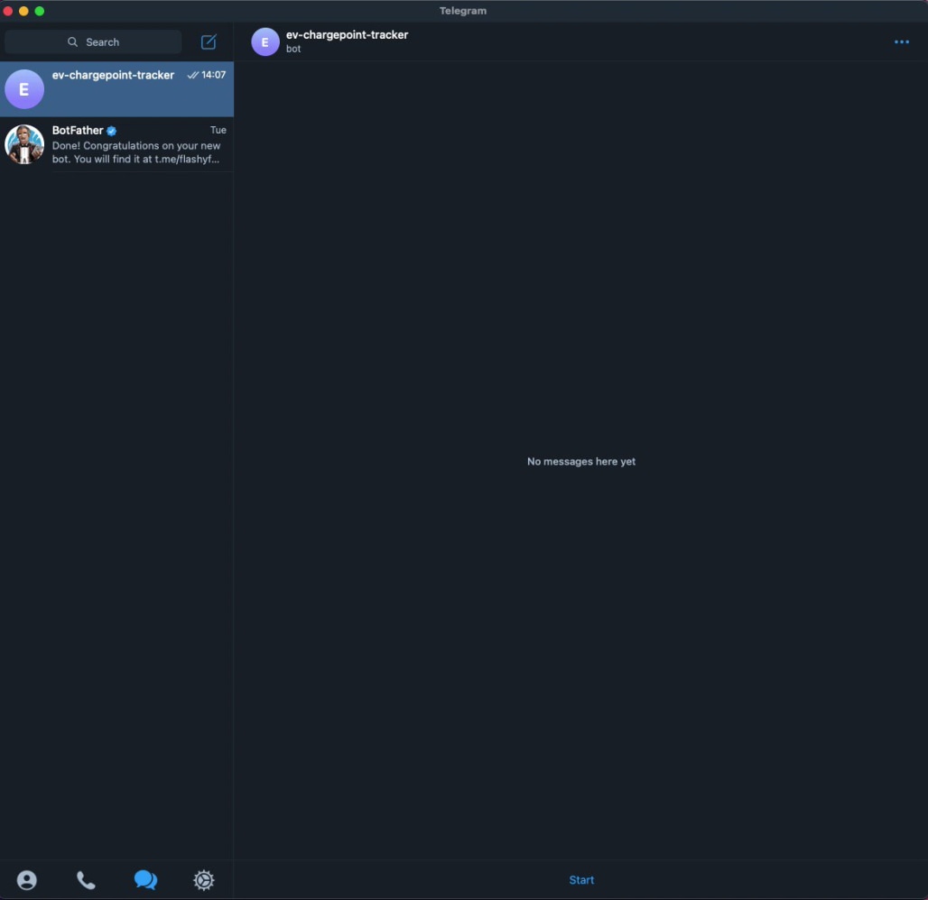Compose a new message with pencil icon
The image size is (928, 900).
click(x=209, y=42)
